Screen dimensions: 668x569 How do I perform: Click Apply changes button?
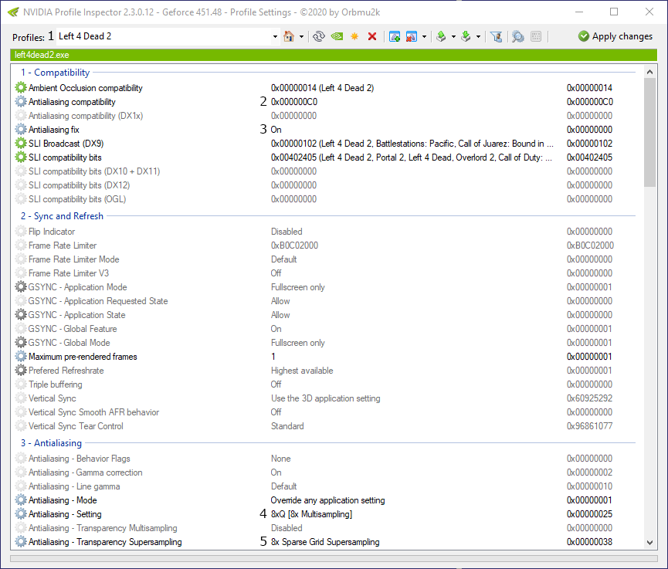pos(615,36)
